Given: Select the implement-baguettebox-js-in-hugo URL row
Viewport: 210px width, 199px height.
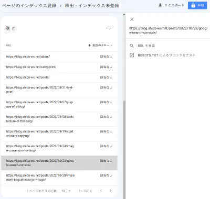Looking at the screenshot, I should coord(60,178).
